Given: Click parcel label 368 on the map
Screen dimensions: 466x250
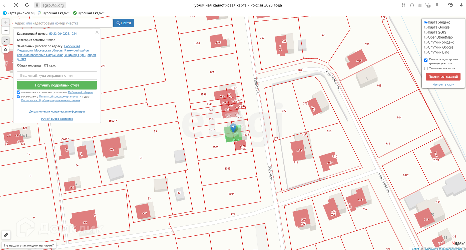Looking at the screenshot, I should point(323,35).
